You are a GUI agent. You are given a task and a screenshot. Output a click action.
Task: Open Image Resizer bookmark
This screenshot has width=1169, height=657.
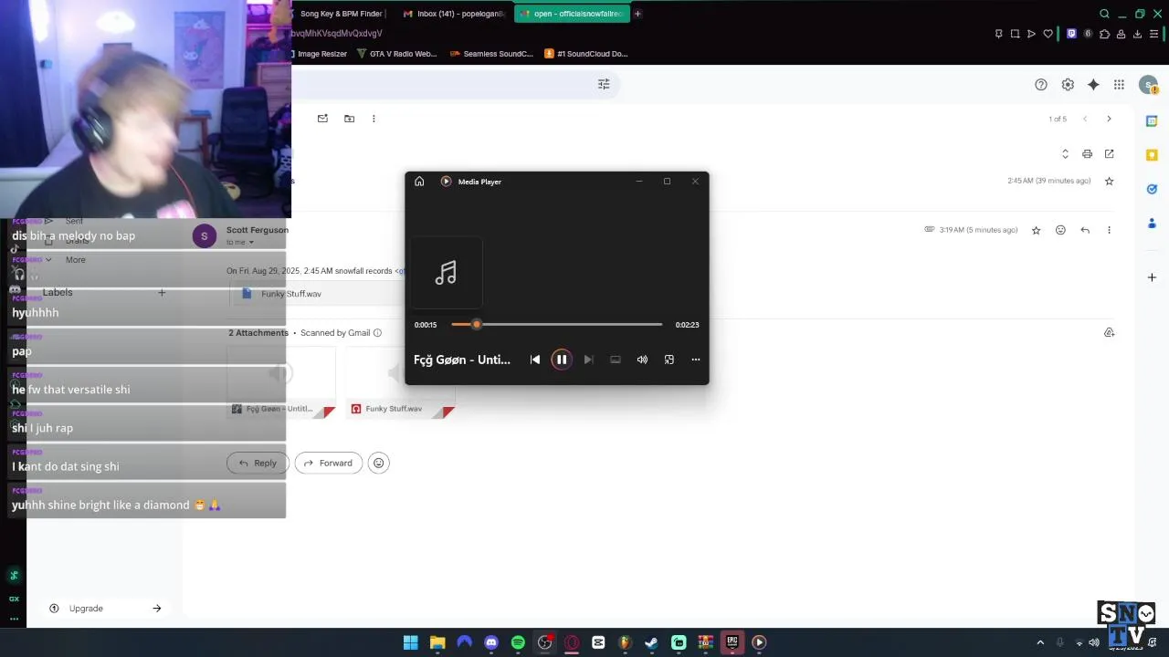click(320, 54)
